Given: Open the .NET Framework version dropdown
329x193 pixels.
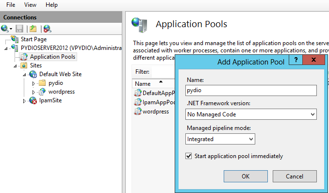Looking at the screenshot, I should 251,114.
